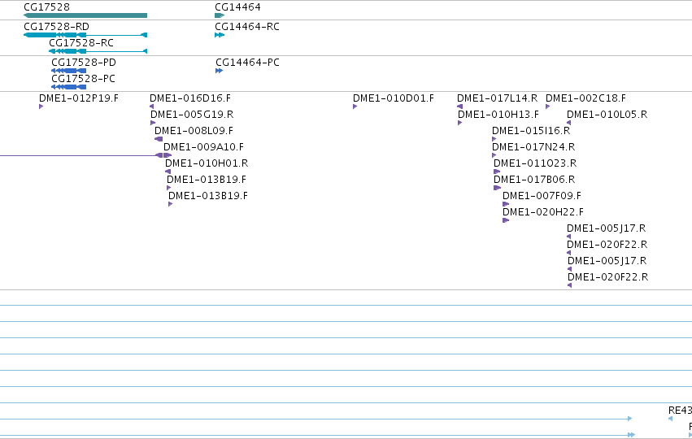Select the purple glyph under DME1-008L09.F
The image size is (692, 439).
point(159,139)
